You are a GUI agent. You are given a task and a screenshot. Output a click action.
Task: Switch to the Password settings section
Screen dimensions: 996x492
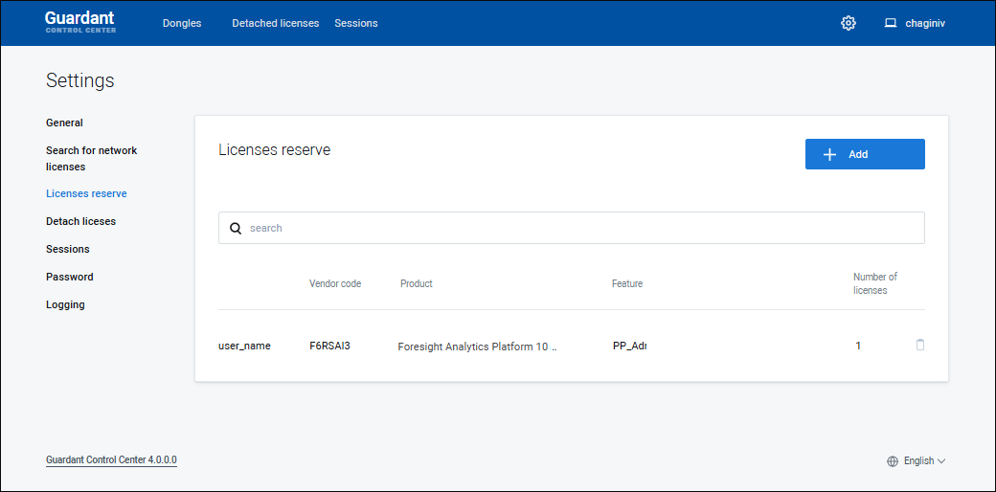point(69,277)
